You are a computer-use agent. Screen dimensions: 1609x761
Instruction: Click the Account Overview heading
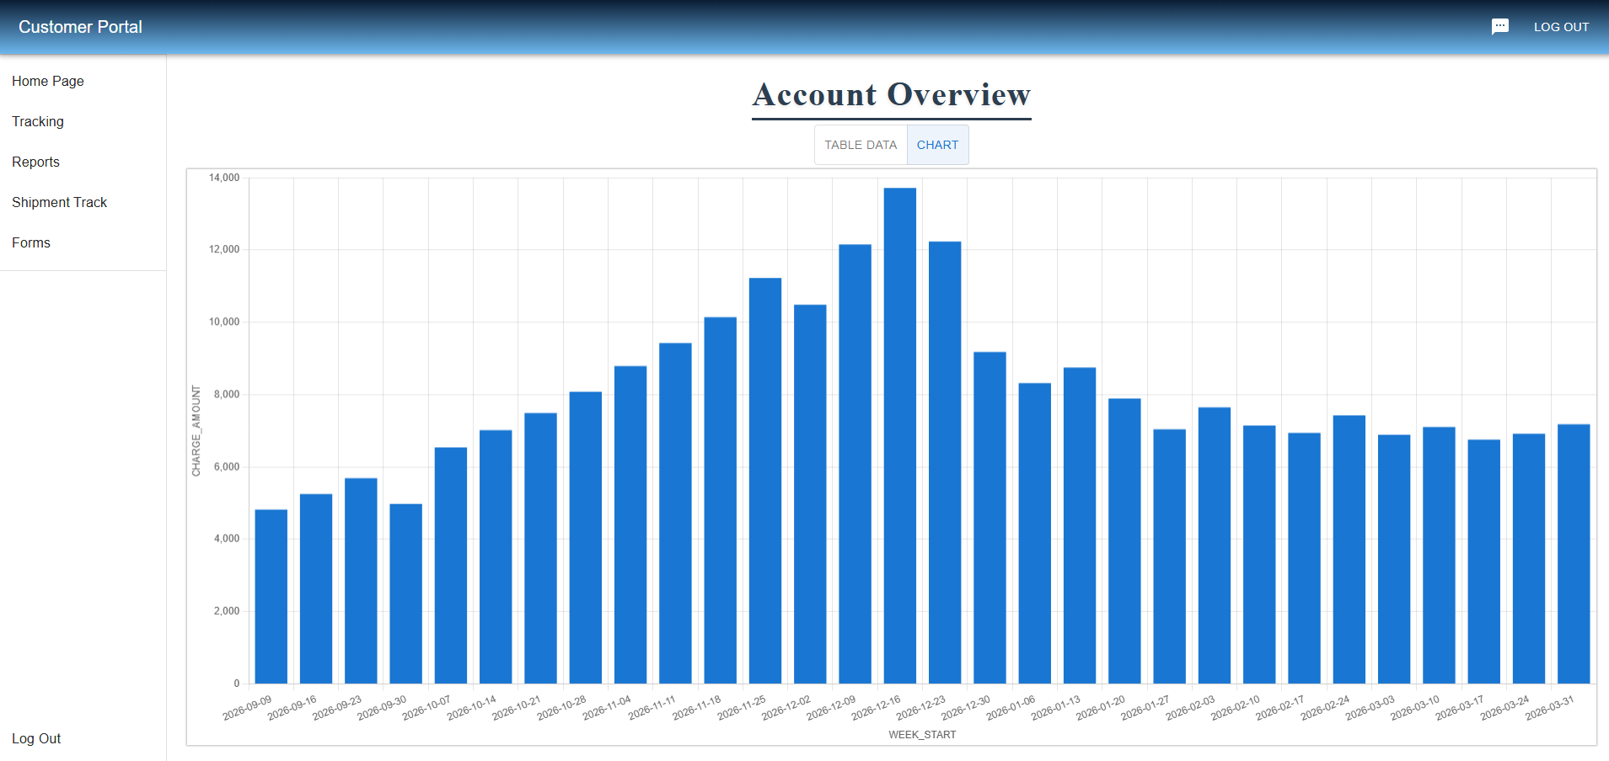pyautogui.click(x=891, y=95)
